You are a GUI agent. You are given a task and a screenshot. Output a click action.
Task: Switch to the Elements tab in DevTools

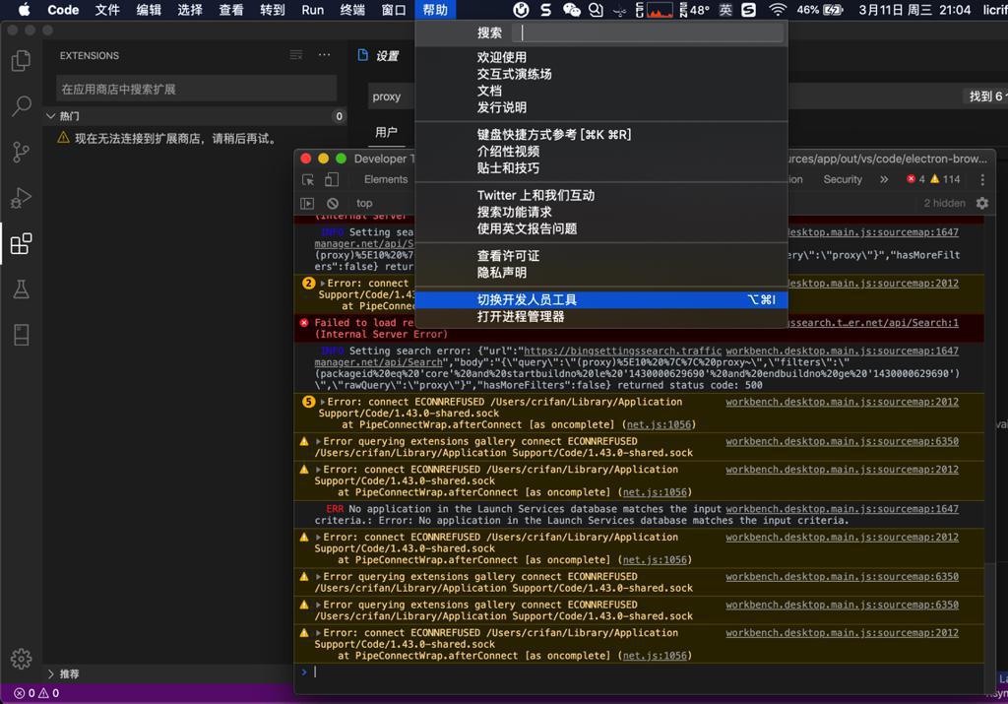point(386,179)
